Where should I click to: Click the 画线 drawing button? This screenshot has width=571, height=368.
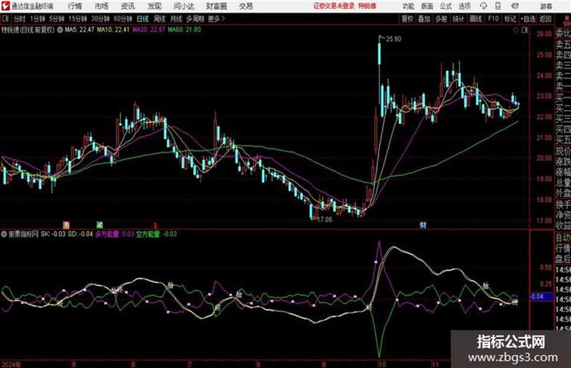476,19
